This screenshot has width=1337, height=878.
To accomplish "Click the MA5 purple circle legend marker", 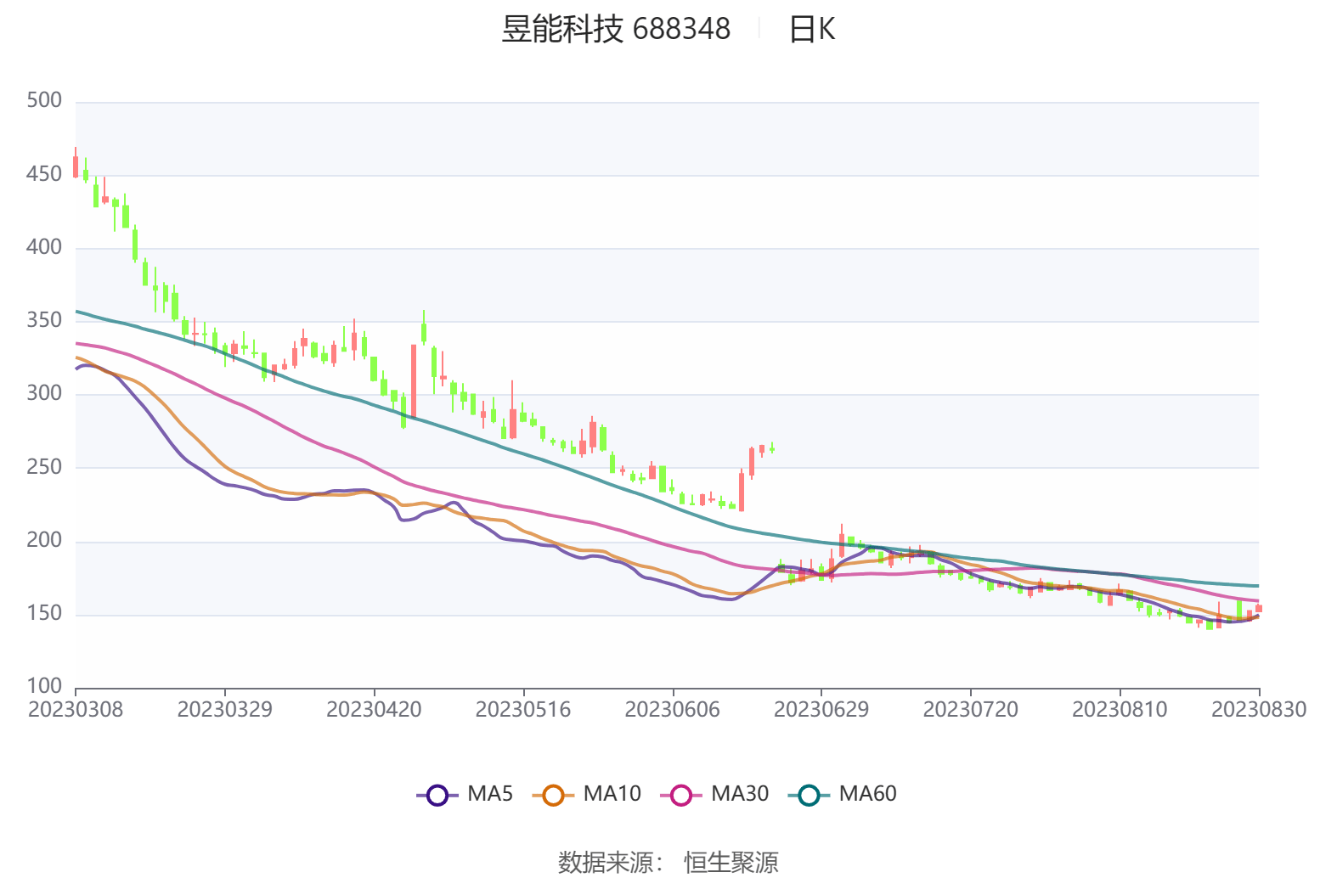I will click(x=437, y=796).
